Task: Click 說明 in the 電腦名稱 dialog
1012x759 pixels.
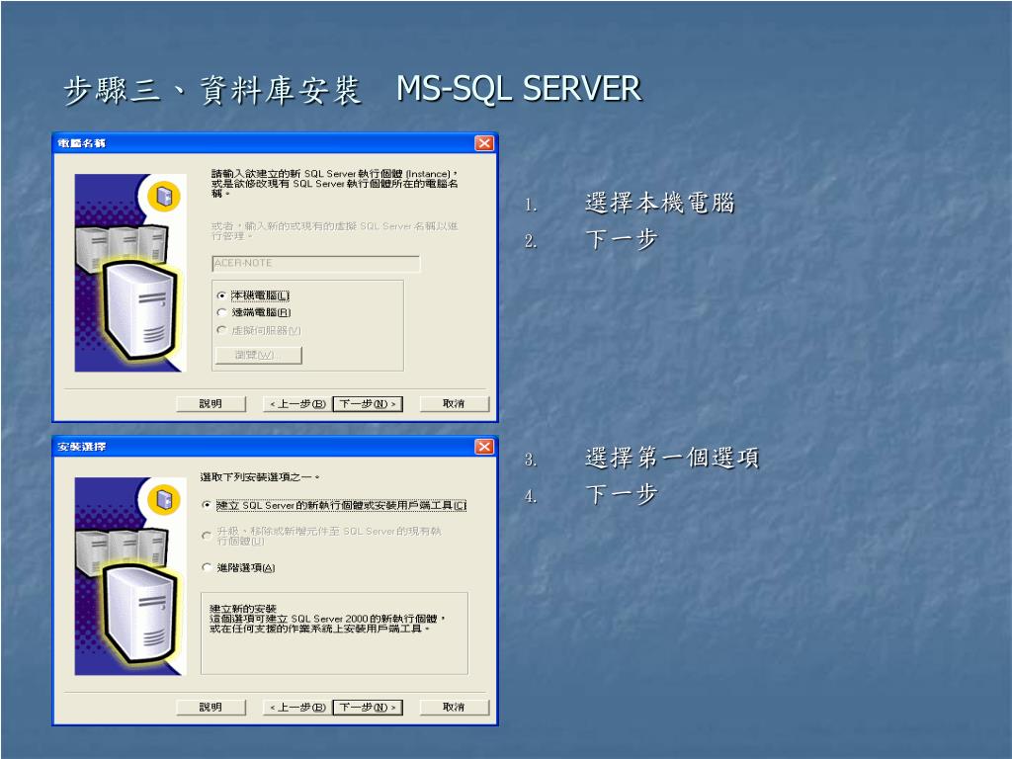Action: tap(211, 404)
